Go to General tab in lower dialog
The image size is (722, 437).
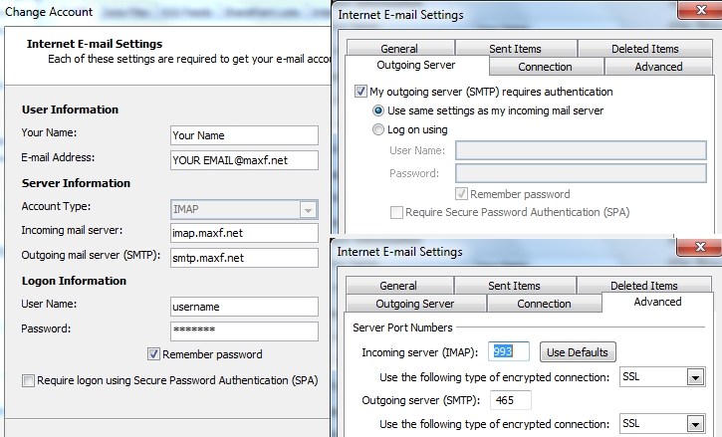tap(398, 286)
